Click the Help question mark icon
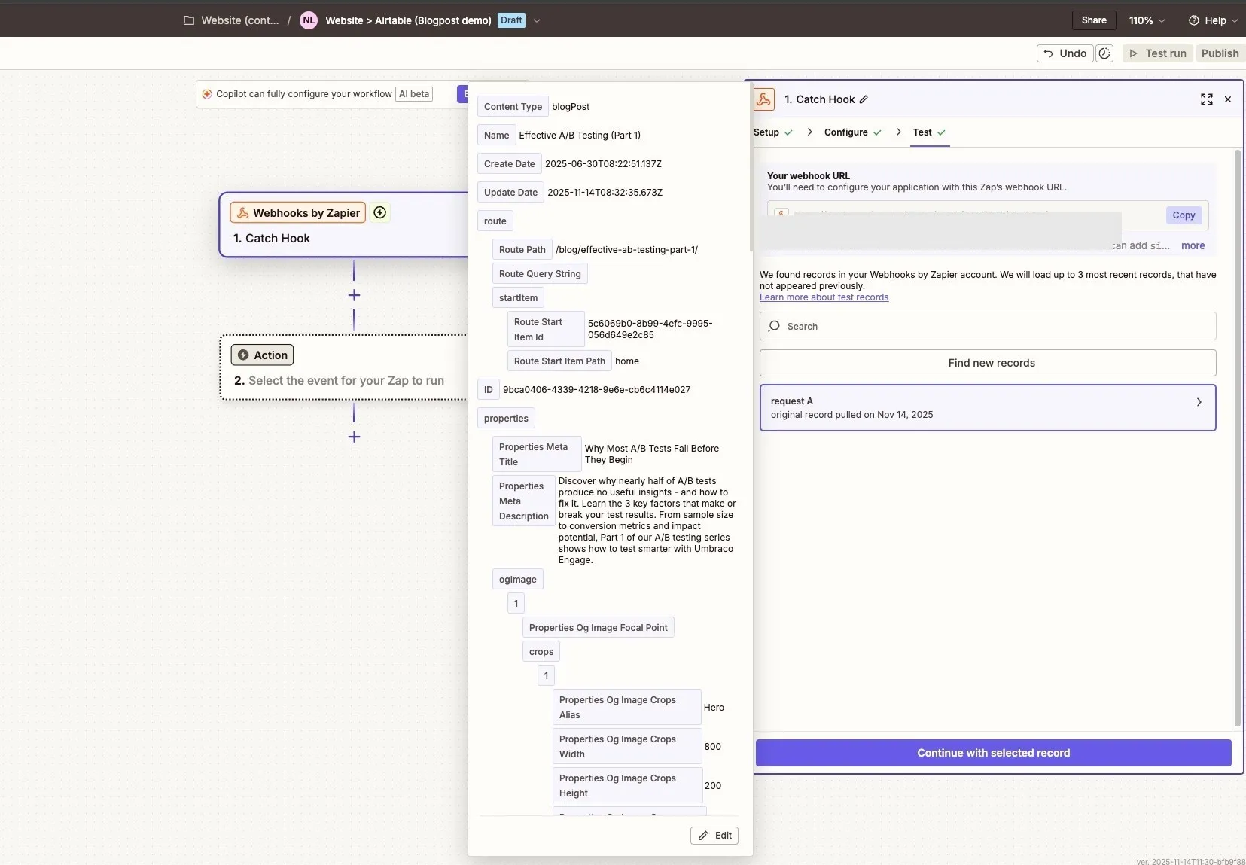The height and width of the screenshot is (865, 1246). (1193, 20)
